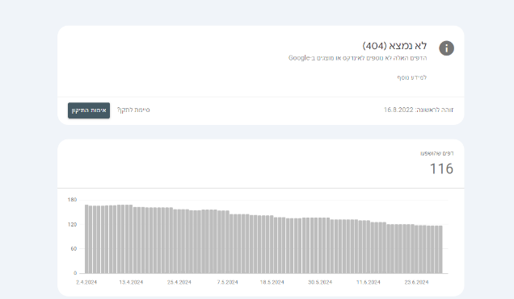Click the 18.5.2024 date label on chart axis
Viewport: 514px width, 299px height.
point(272,282)
